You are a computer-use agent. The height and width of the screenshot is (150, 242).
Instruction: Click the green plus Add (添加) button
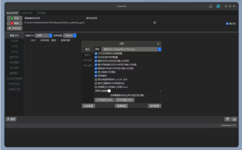pyautogui.click(x=15, y=18)
